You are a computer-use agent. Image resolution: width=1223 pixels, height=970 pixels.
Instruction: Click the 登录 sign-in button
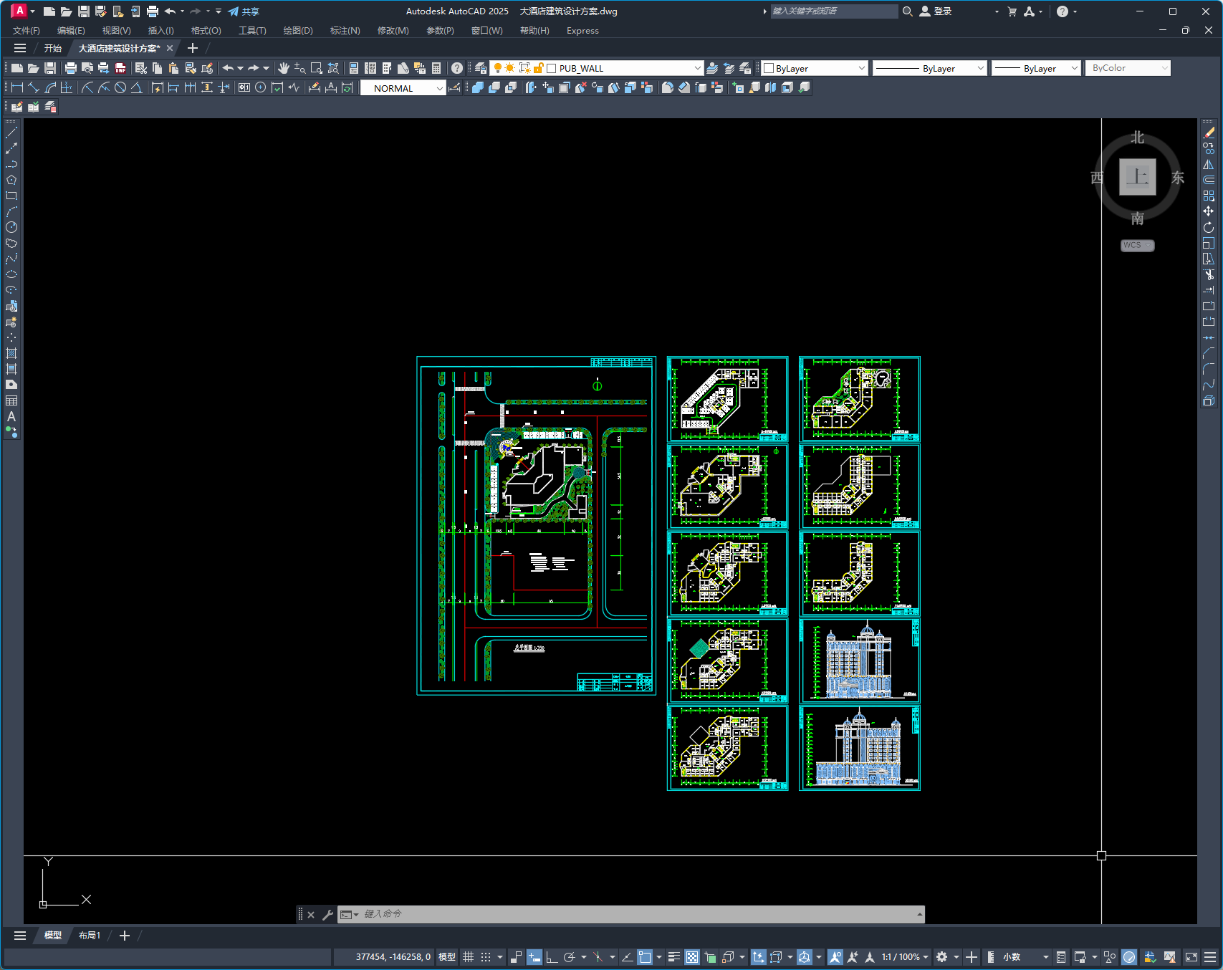(936, 11)
